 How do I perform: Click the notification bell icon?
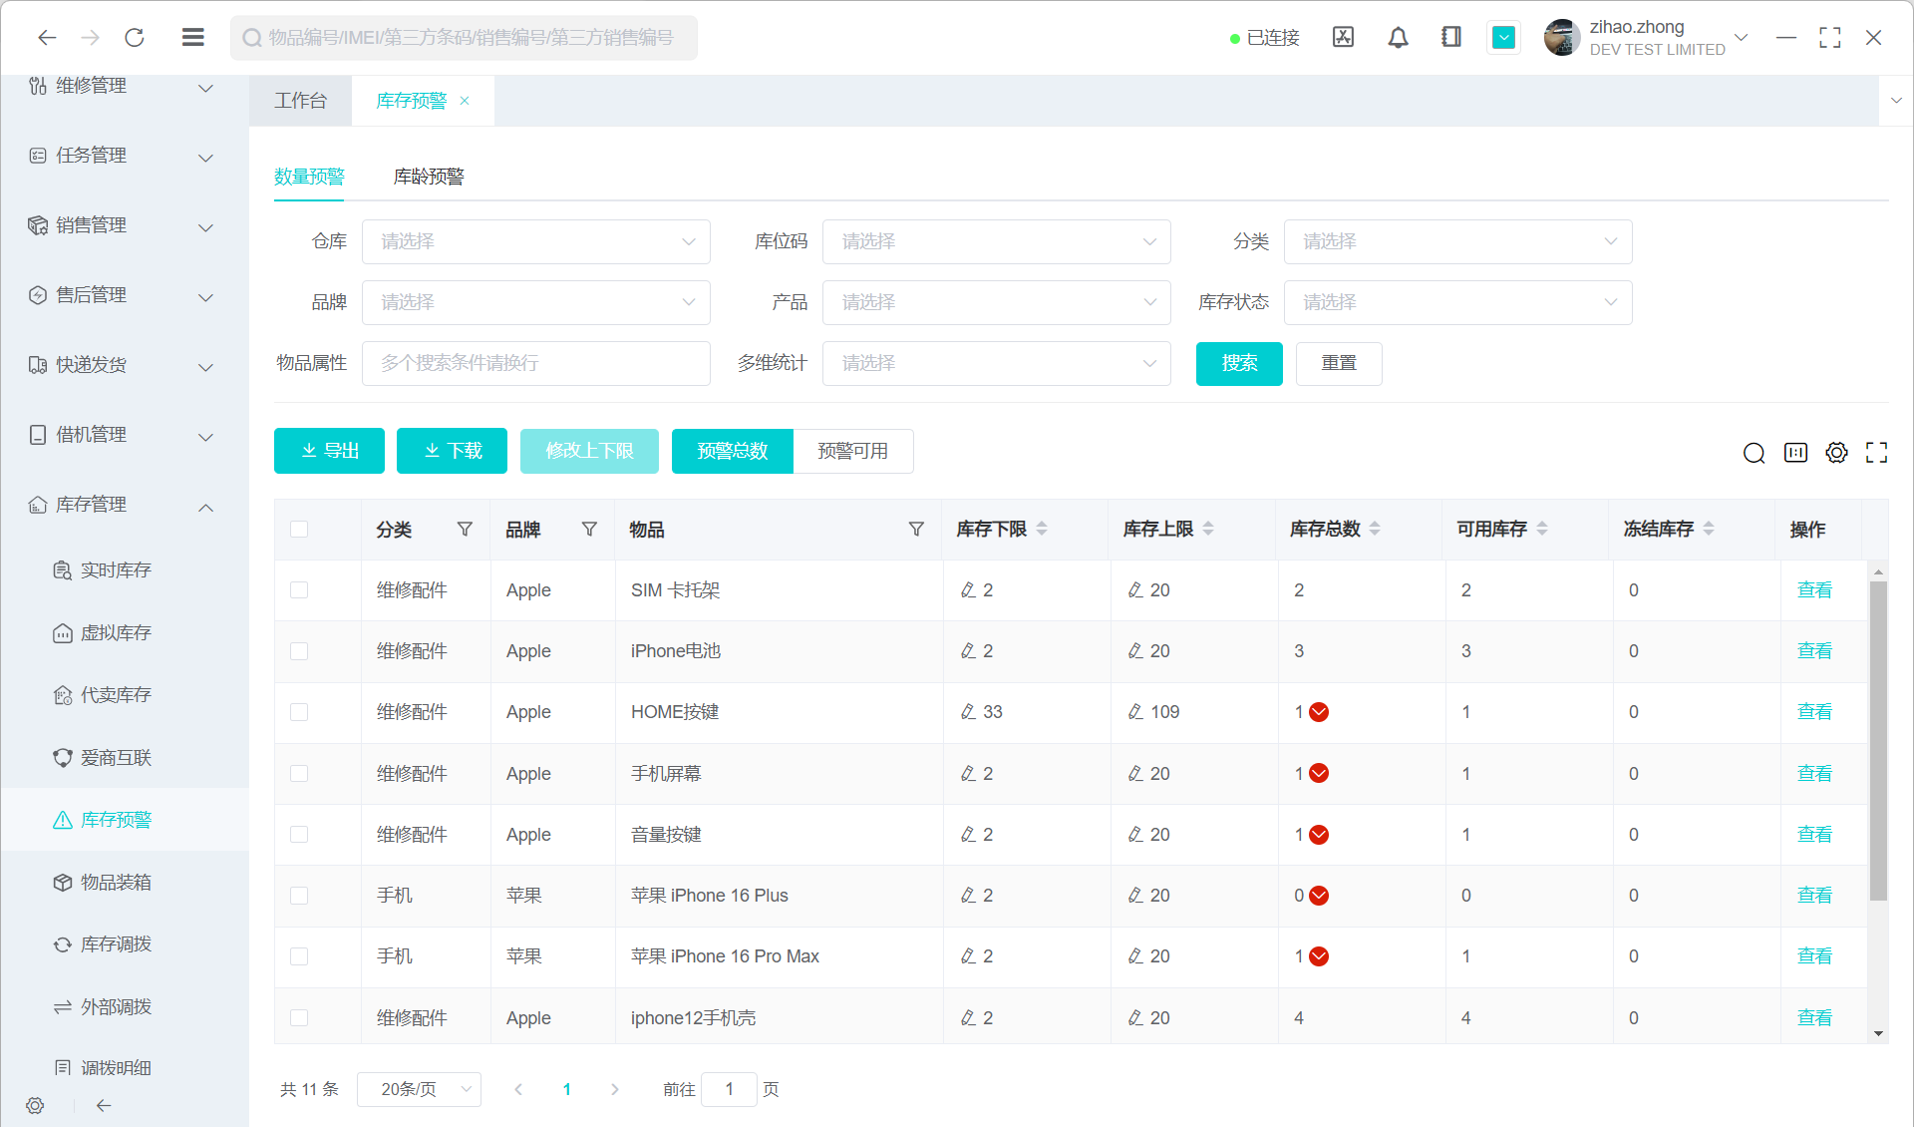pos(1398,38)
